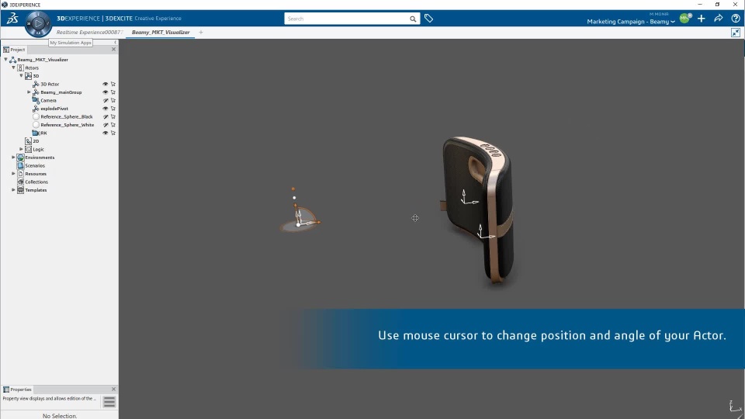Click the fullscreen expand icon
The height and width of the screenshot is (419, 745).
point(736,33)
